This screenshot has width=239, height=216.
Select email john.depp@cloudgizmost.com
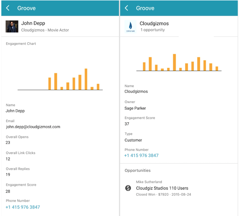click(33, 127)
